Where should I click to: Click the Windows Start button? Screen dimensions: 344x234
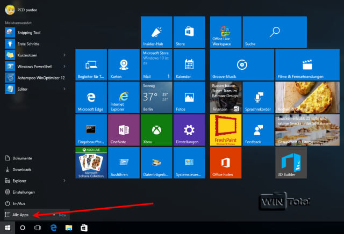[x=8, y=228]
